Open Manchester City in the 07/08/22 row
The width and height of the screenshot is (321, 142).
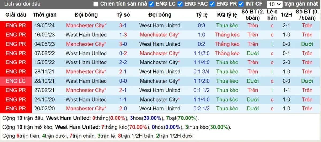point(159,53)
